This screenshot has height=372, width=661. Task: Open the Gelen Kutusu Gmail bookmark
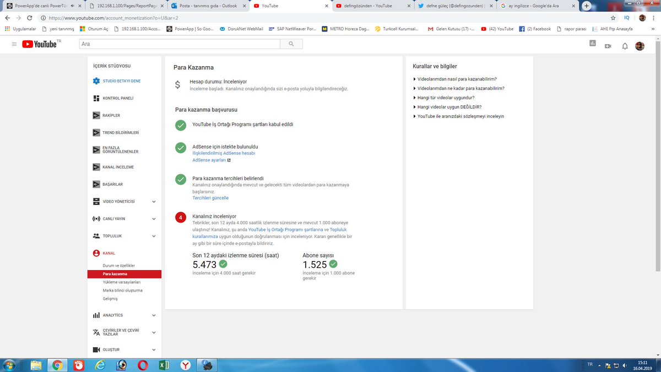(x=451, y=29)
